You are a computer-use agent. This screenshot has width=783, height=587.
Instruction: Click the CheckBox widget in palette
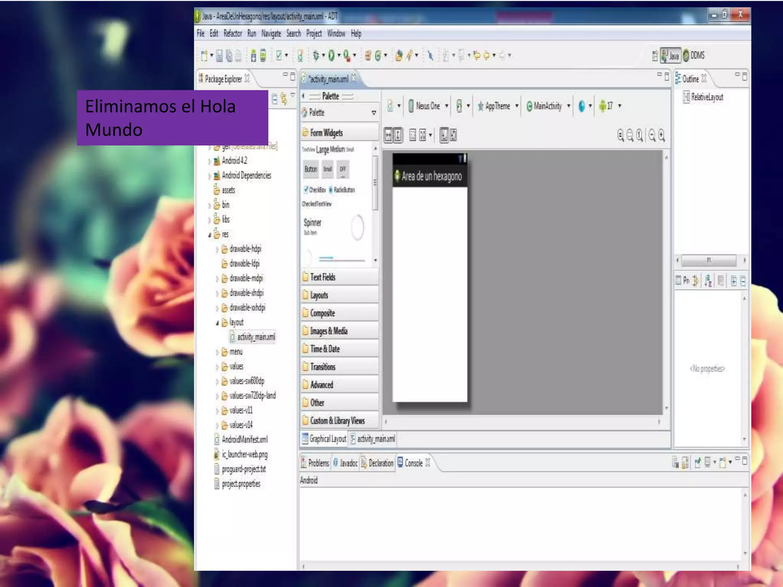point(314,190)
